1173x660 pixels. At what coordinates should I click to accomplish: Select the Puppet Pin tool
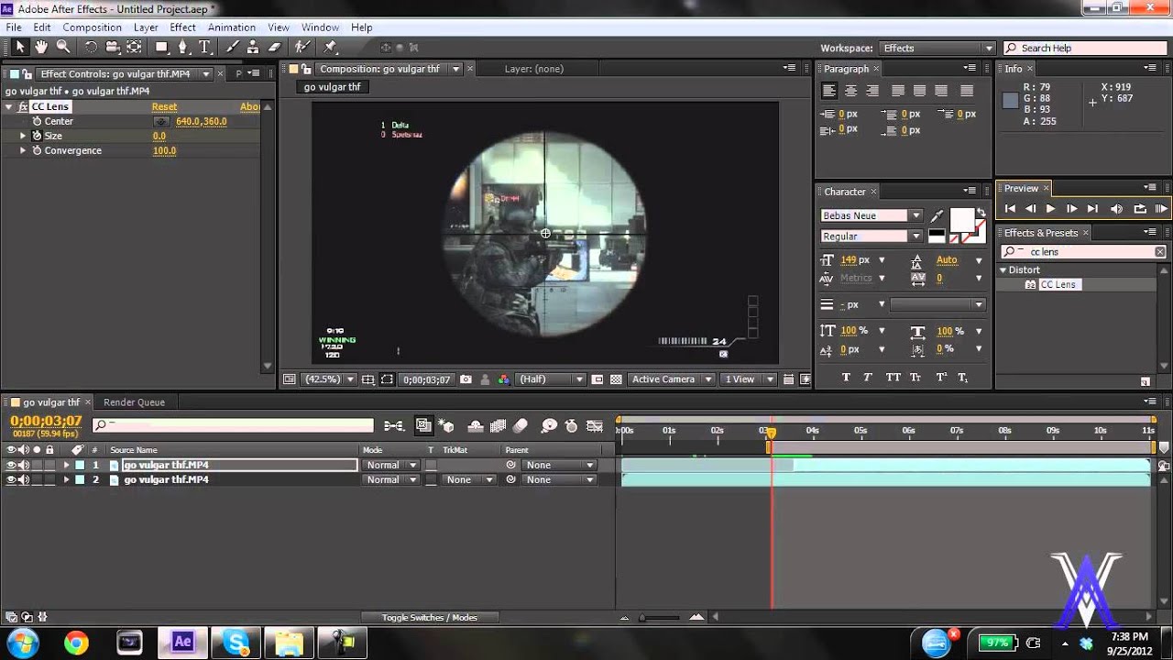[330, 47]
